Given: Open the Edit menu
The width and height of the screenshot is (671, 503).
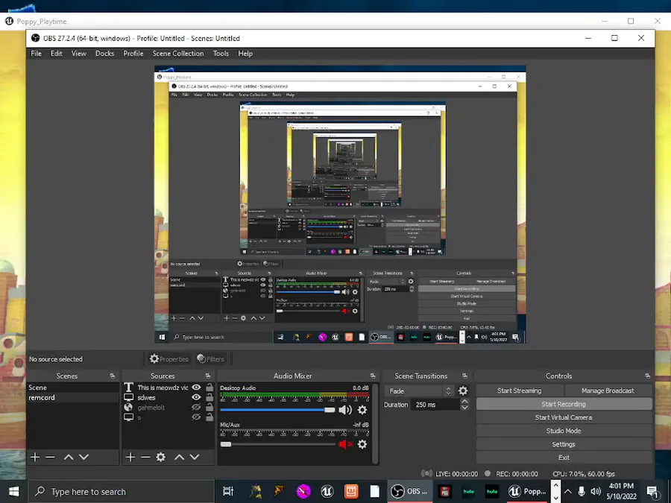Looking at the screenshot, I should (57, 54).
